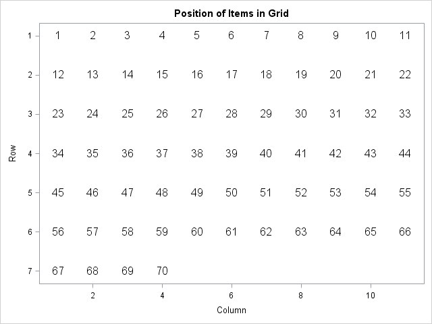Select grid item 29
This screenshot has width=432, height=324.
[266, 113]
